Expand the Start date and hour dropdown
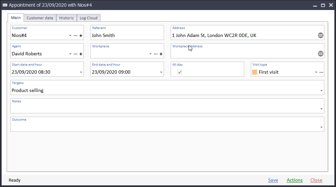This screenshot has height=187, width=336. (81, 72)
